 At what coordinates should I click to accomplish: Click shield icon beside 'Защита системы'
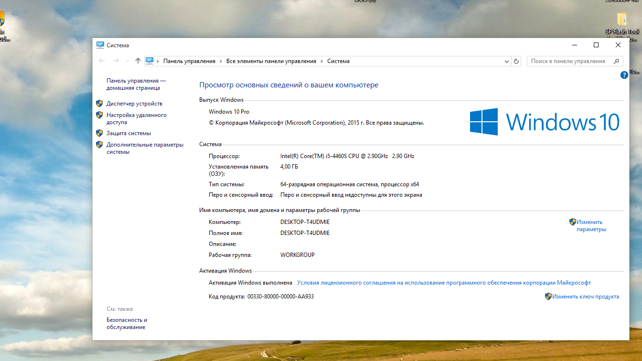tap(99, 133)
